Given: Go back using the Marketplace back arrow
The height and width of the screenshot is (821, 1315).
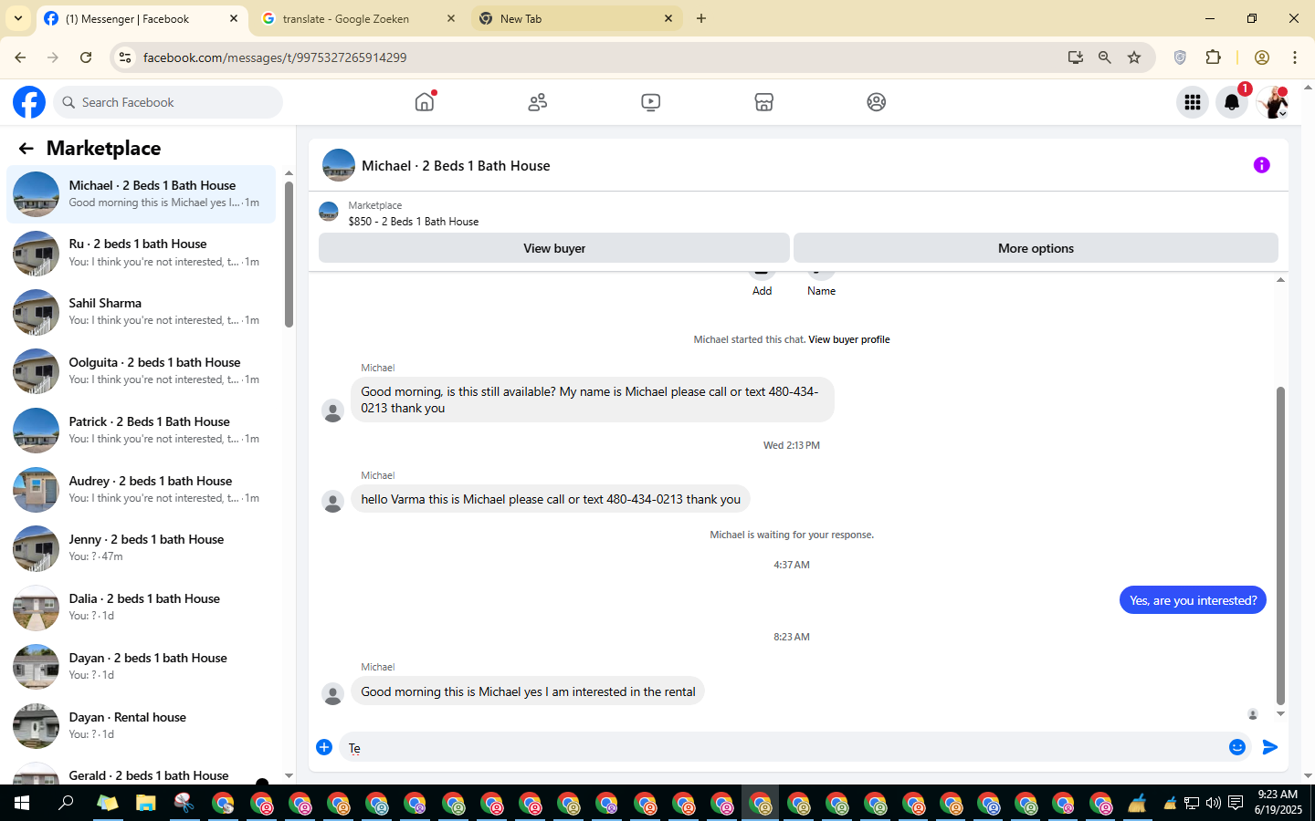Looking at the screenshot, I should pyautogui.click(x=26, y=149).
